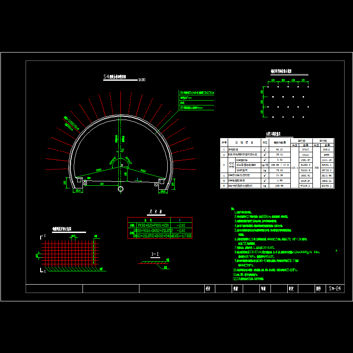Select the 工程项目 column header

[244, 143]
